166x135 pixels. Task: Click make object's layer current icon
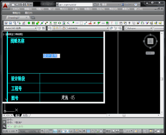point(111,28)
